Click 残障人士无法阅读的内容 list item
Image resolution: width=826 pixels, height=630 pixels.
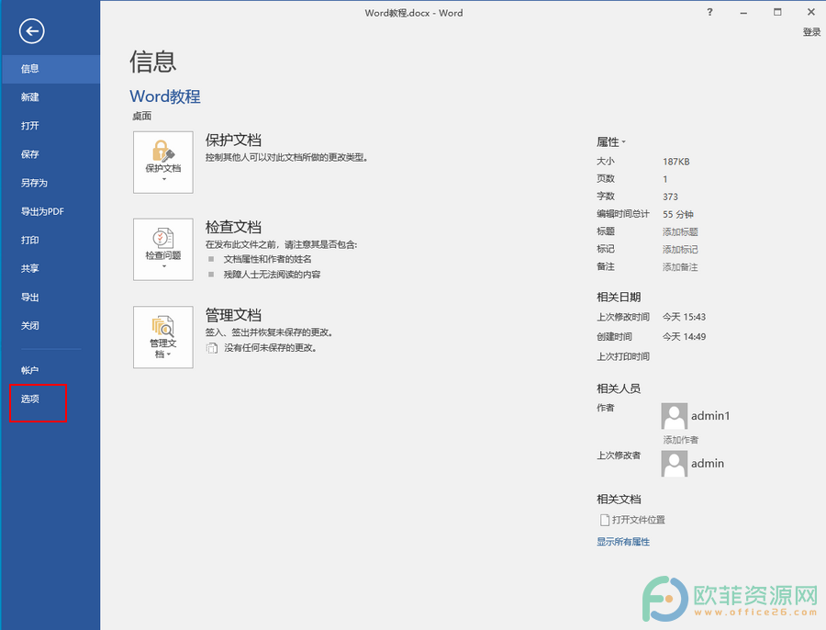(272, 275)
